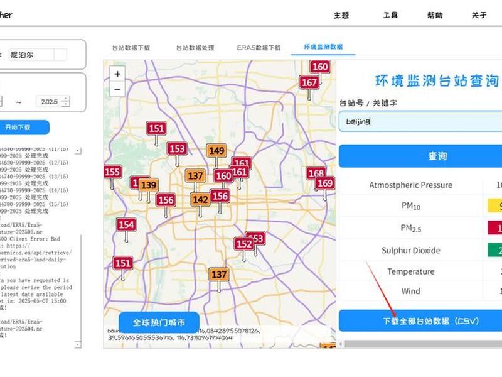502x377 pixels.
Task: Switch to 台站数据处理 tab
Action: [x=195, y=48]
